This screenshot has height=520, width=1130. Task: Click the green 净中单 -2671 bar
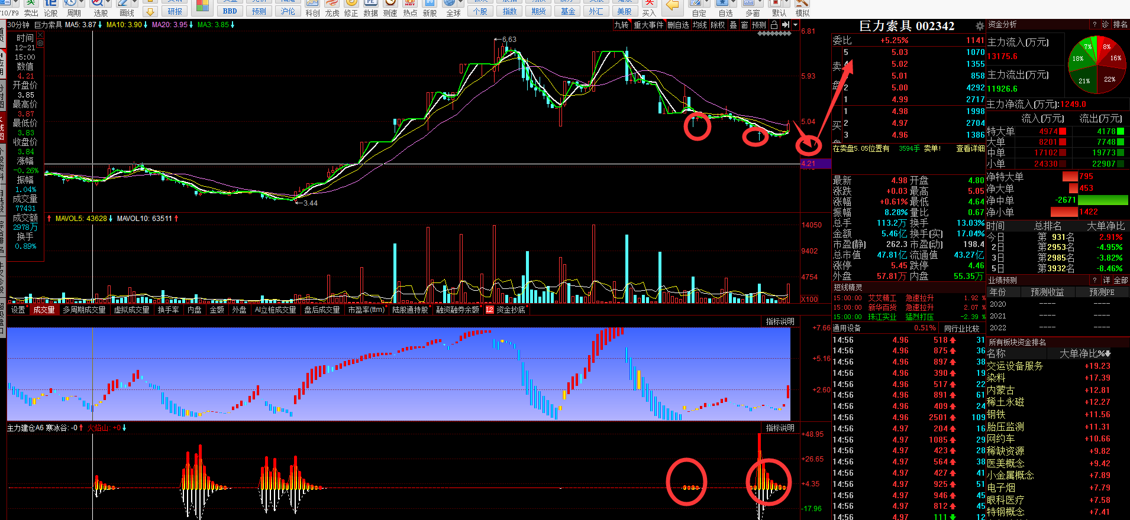click(1103, 200)
